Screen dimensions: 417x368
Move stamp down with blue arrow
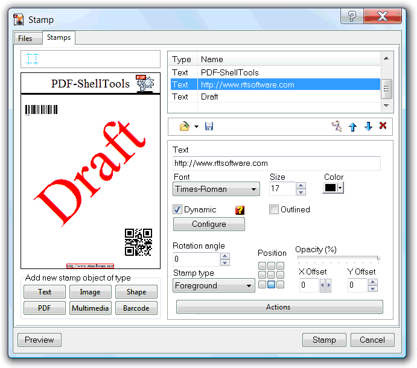(368, 127)
